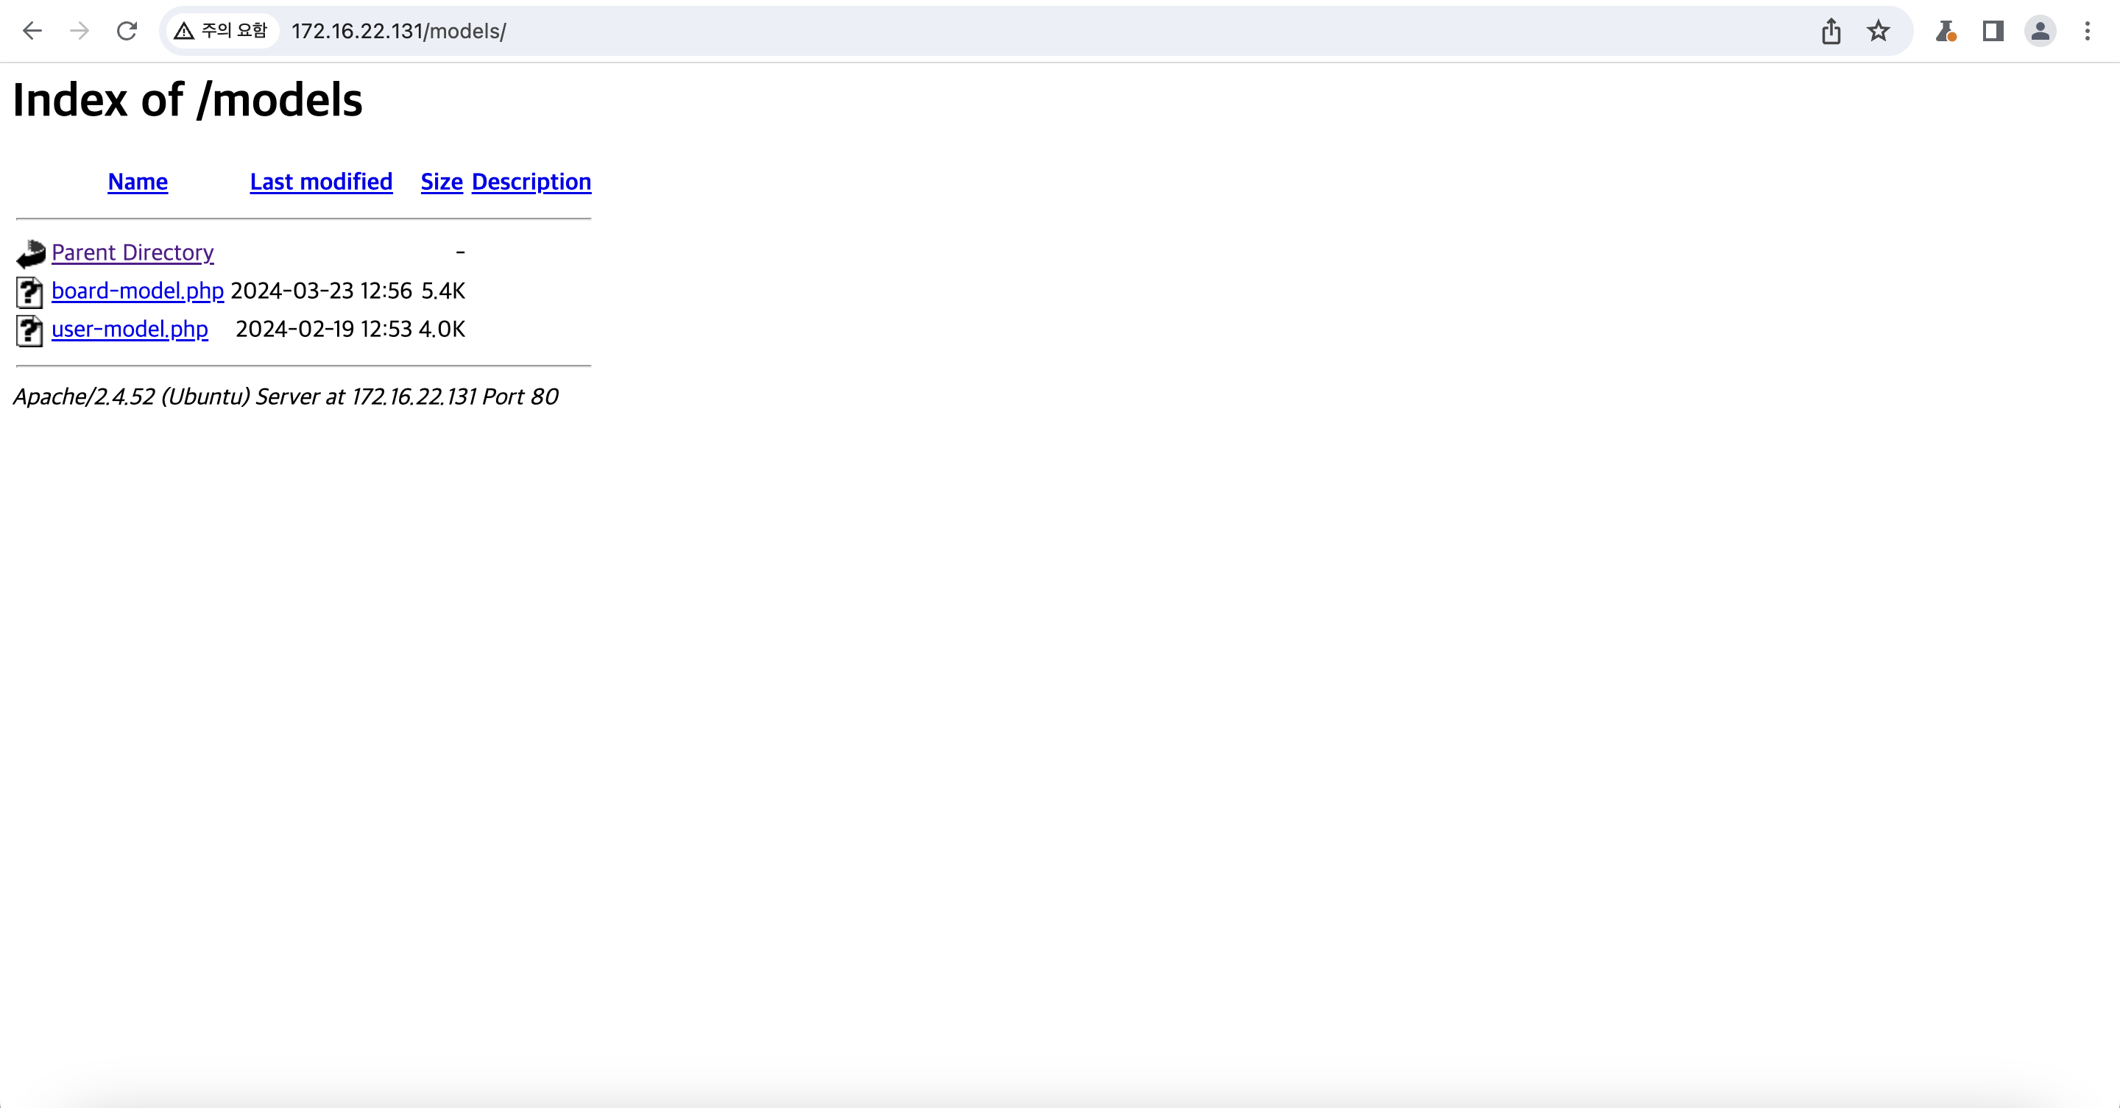Open Chrome's three-dot menu
Viewport: 2120px width, 1108px height.
pos(2088,31)
